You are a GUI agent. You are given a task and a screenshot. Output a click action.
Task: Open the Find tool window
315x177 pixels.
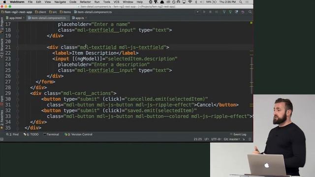(12, 134)
